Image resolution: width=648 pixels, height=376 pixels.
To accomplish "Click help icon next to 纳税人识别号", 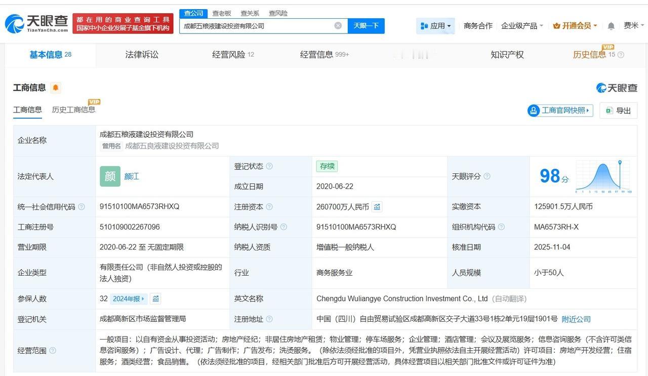I will (x=283, y=227).
